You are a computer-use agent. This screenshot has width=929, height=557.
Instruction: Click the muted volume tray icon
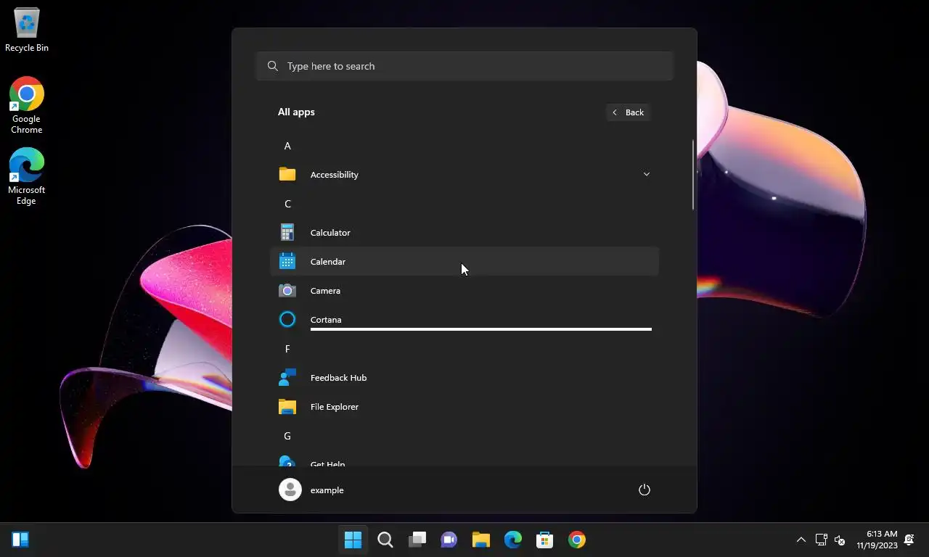[x=840, y=540]
